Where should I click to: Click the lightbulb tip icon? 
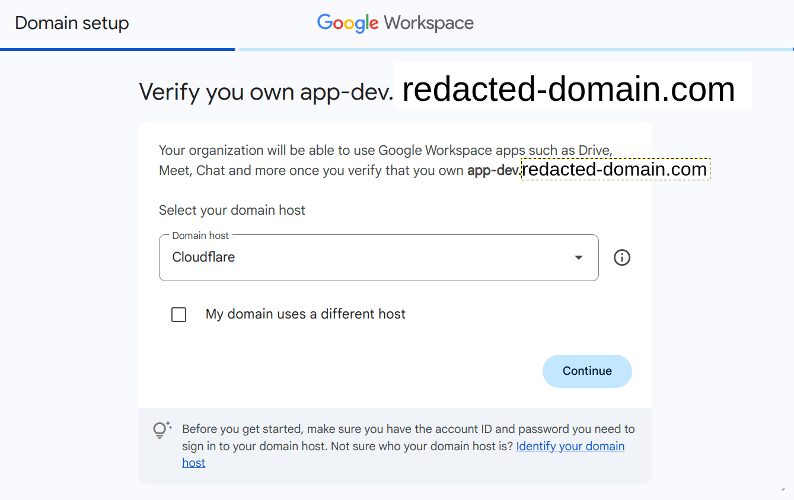(x=162, y=429)
